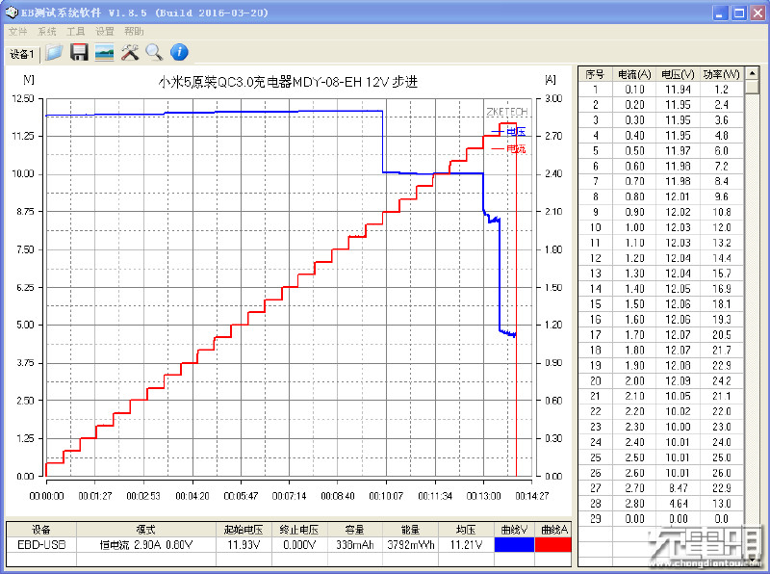Select row 28 voltage 4.64
770x574 pixels.
pyautogui.click(x=678, y=504)
